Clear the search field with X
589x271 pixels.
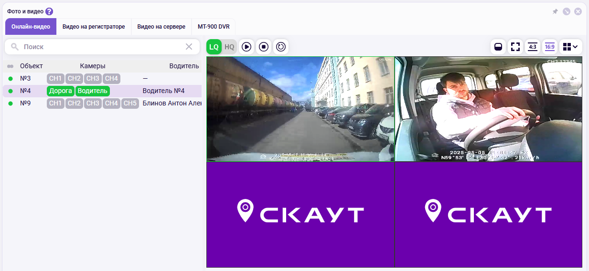coord(189,47)
